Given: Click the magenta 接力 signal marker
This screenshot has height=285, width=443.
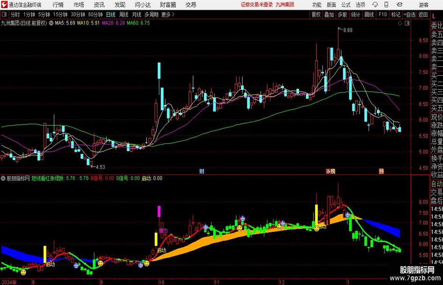Looking at the screenshot, I should 163,231.
